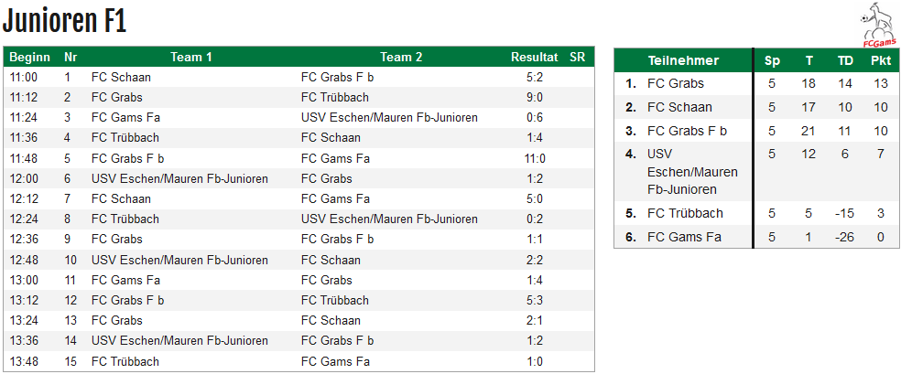Select the Beginn column header
Image resolution: width=901 pixels, height=374 pixels.
30,58
